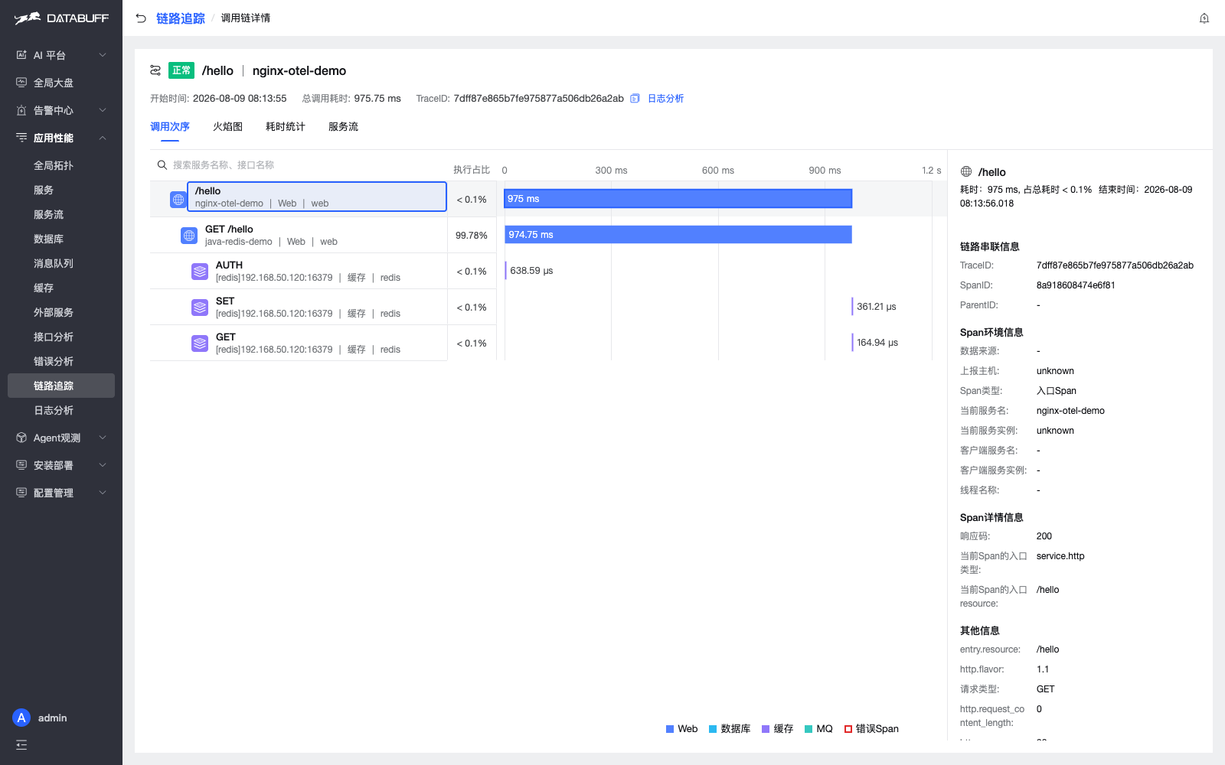Collapse the 应用性能 menu chevron

click(103, 138)
